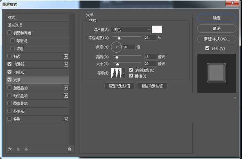This screenshot has height=159, width=242.
Task: Click the 角度 angle dial
Action: click(116, 47)
